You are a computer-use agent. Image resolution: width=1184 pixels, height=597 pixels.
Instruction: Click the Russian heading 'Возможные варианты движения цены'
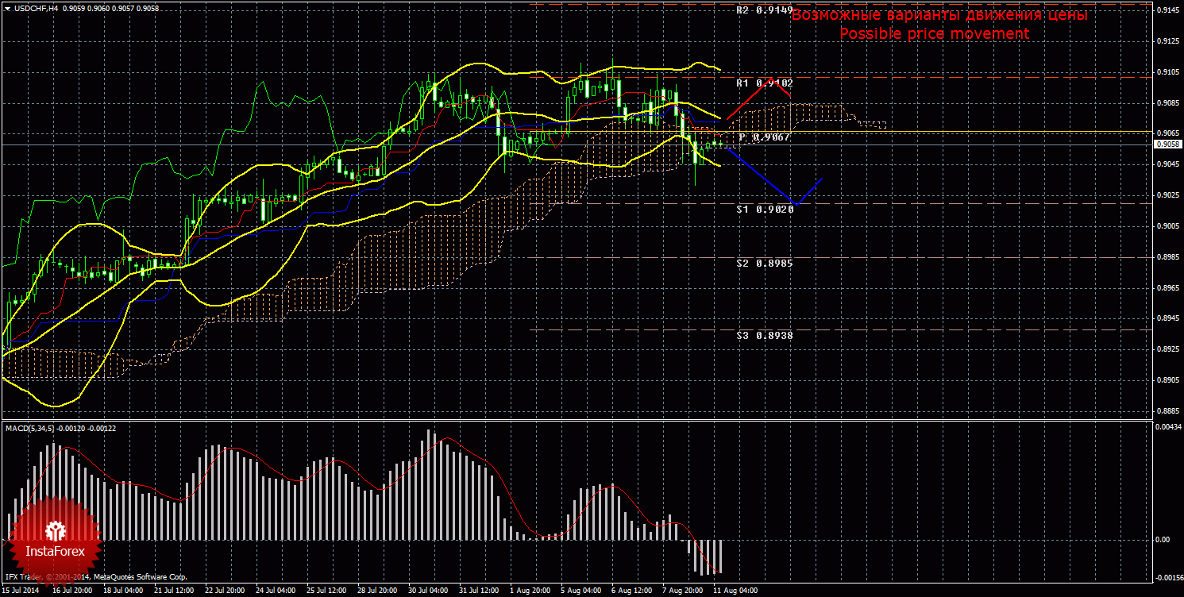click(x=939, y=15)
